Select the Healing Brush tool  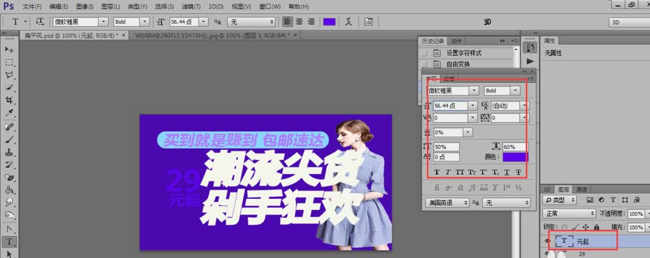9,127
